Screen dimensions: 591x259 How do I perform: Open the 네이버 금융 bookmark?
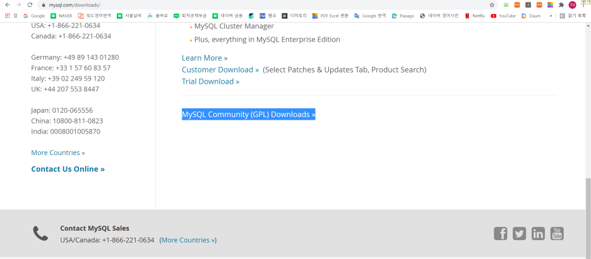click(x=228, y=16)
